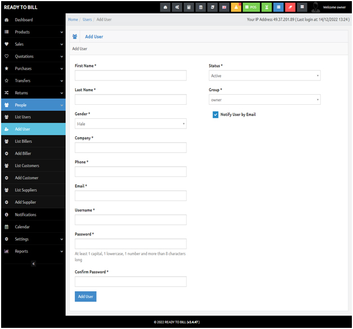Click the red eraser icon
353x329 pixels.
[290, 7]
